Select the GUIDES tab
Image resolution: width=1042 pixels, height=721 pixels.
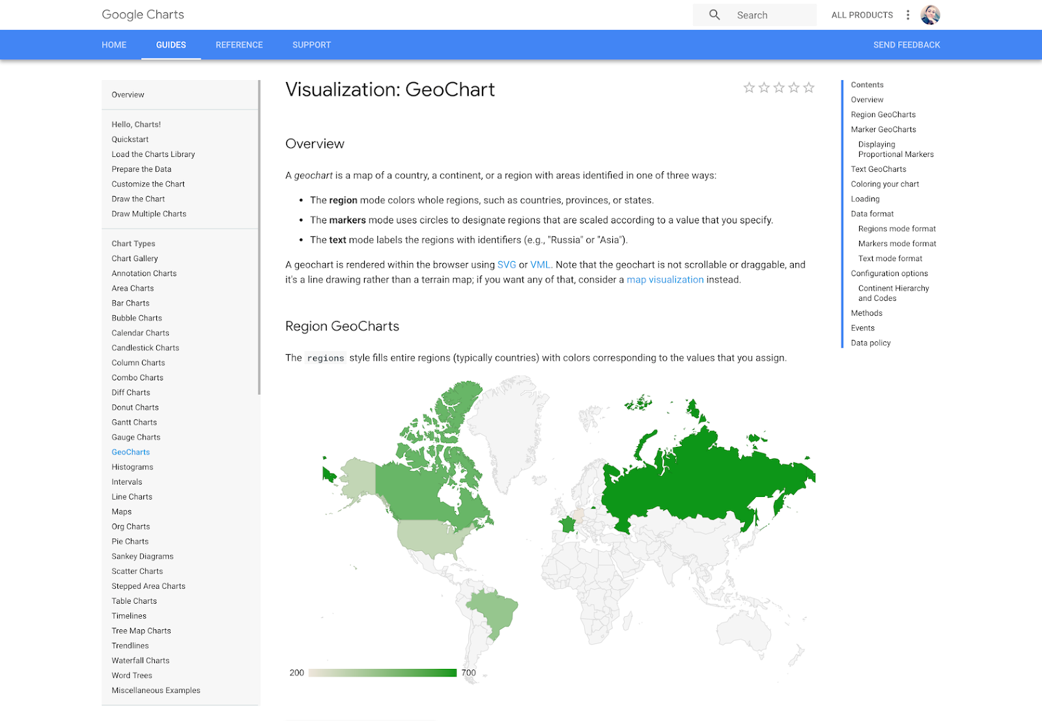coord(171,45)
